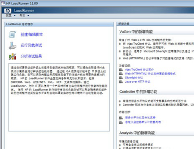Open the 创建/编辑脚本 link
The image size is (194, 149).
tap(32, 35)
